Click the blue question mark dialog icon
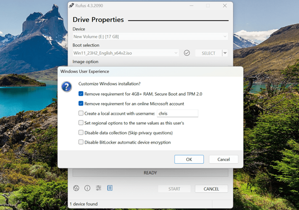 tap(66, 87)
